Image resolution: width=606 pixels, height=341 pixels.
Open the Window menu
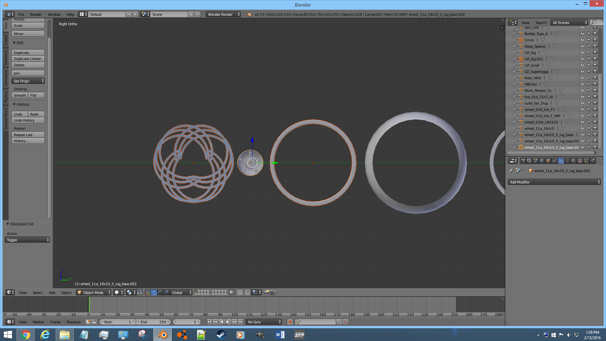tap(54, 14)
